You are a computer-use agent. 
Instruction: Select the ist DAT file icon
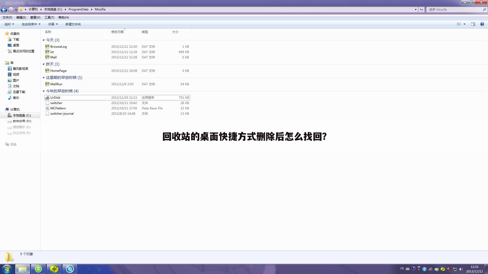click(47, 52)
